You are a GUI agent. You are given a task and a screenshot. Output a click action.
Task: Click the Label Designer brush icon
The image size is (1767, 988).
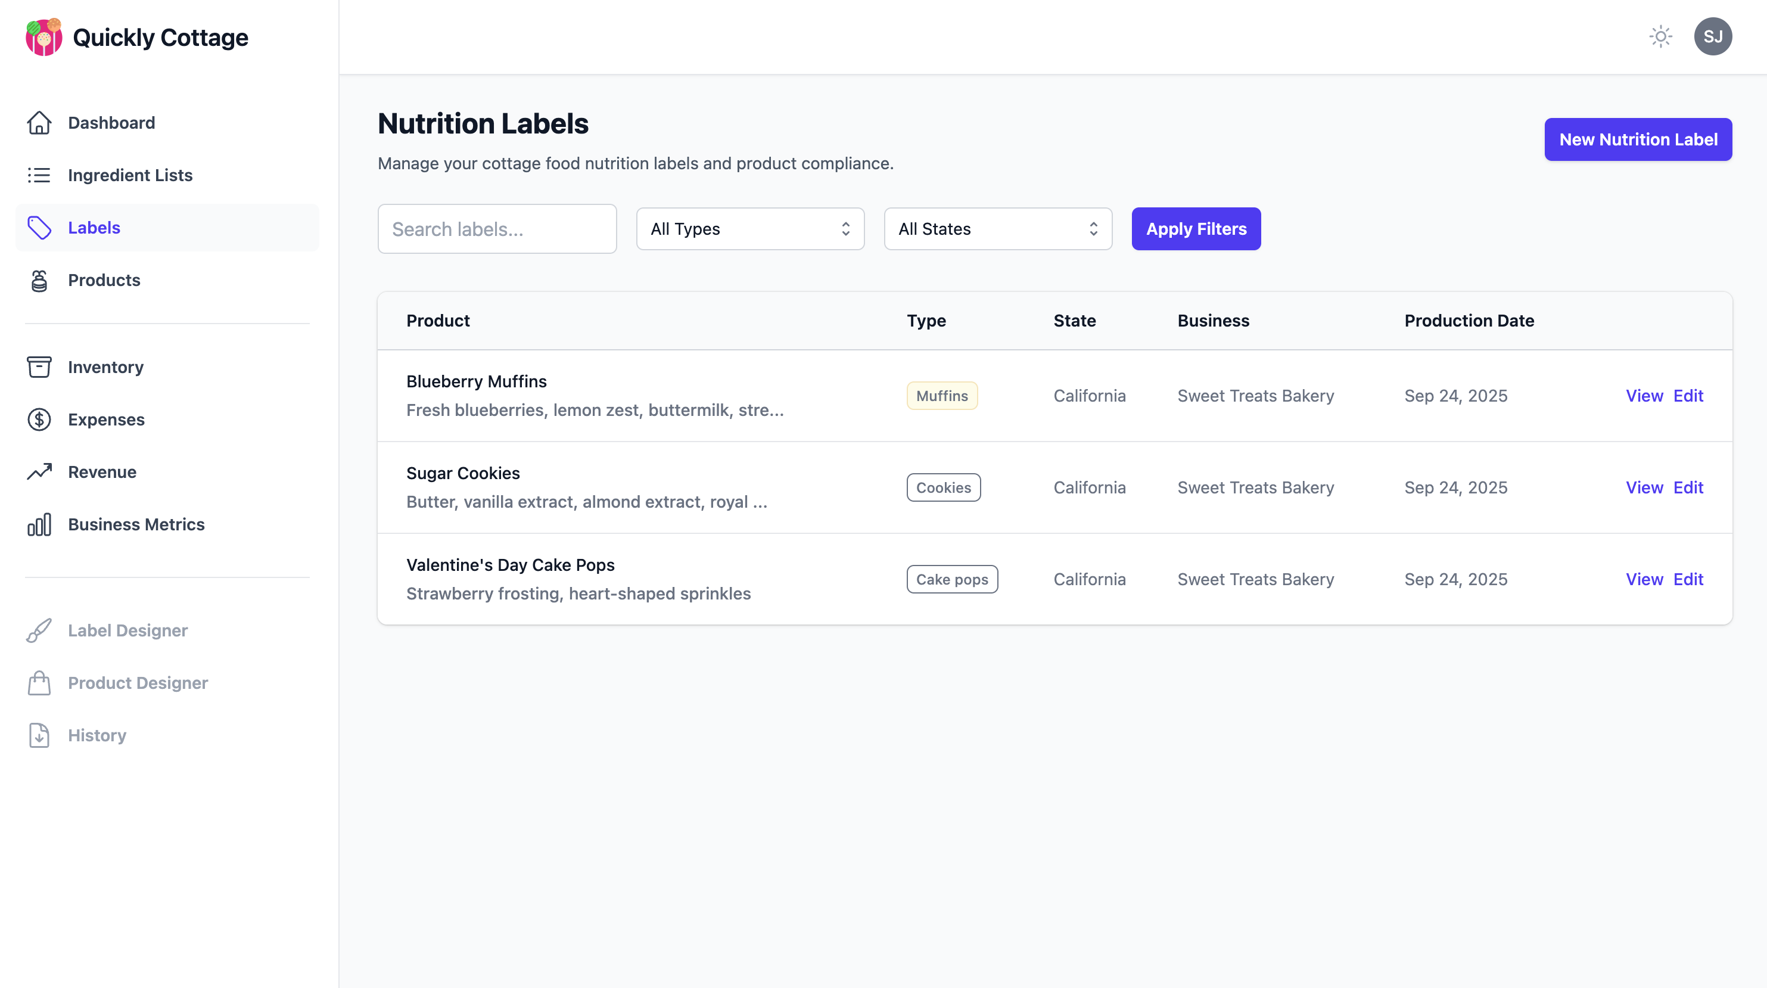point(39,630)
